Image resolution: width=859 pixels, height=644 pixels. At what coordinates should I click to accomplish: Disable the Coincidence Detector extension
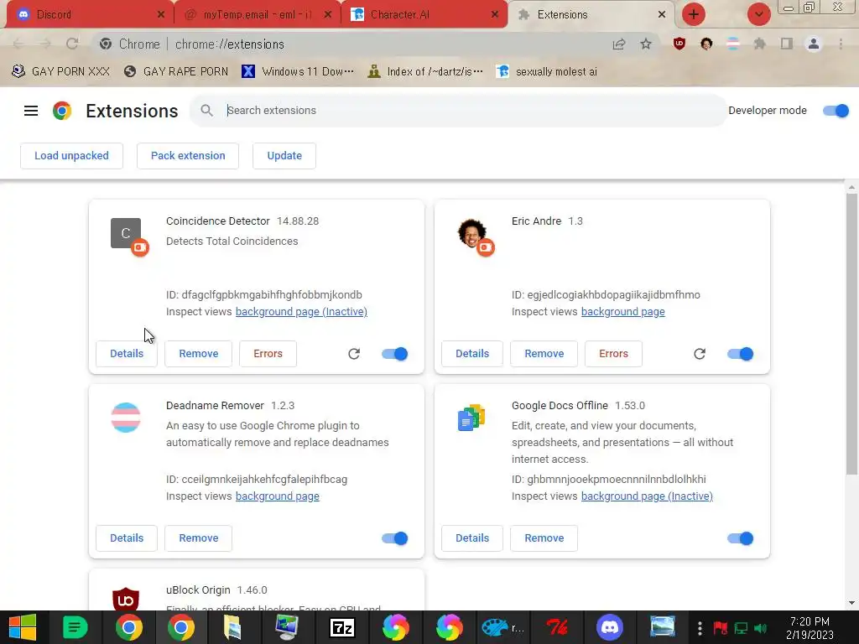tap(395, 354)
